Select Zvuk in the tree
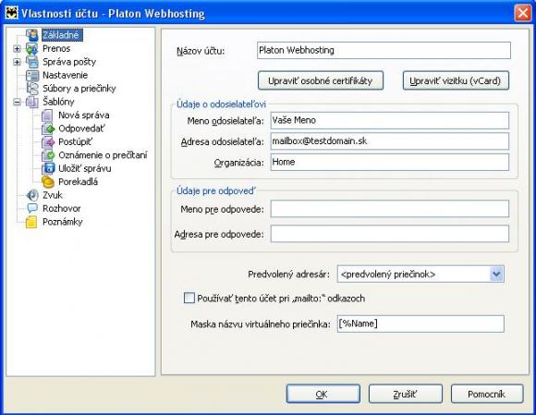 (53, 195)
